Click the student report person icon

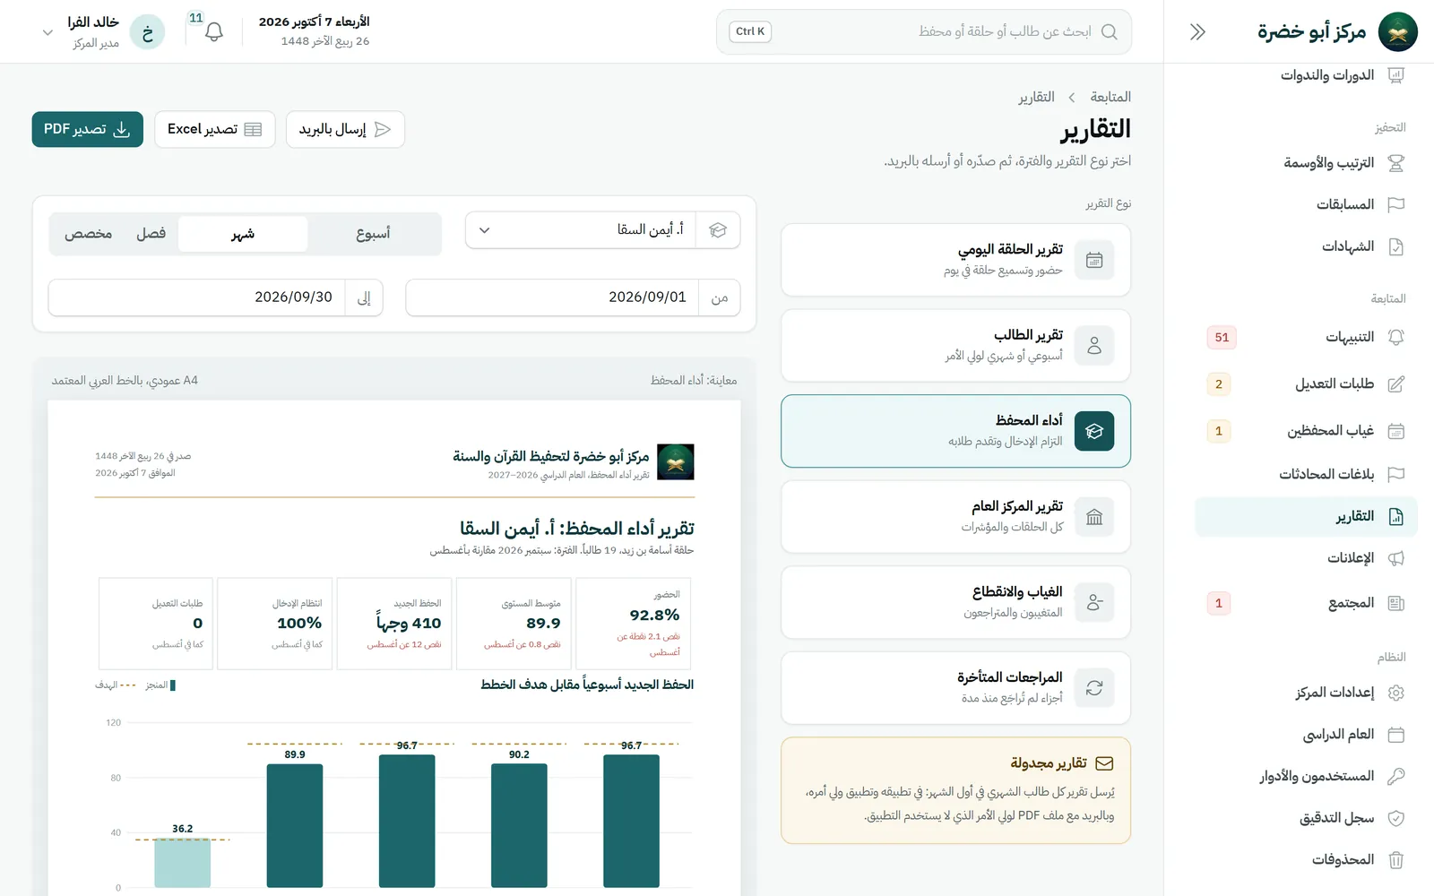pyautogui.click(x=1094, y=346)
